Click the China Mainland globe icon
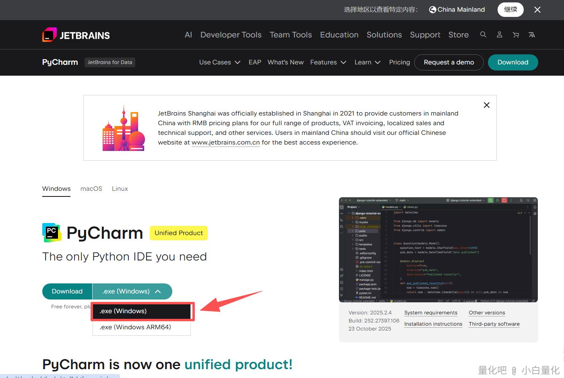The width and height of the screenshot is (564, 378). [x=432, y=10]
